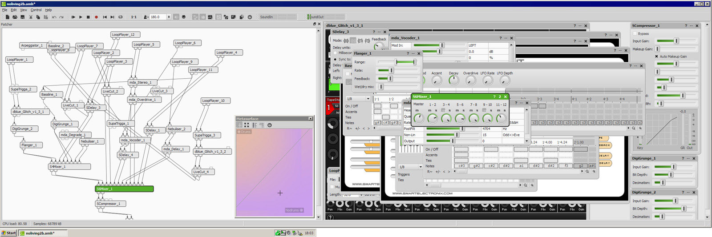Adjust the Flanger_1 Rate slider

pyautogui.click(x=398, y=70)
